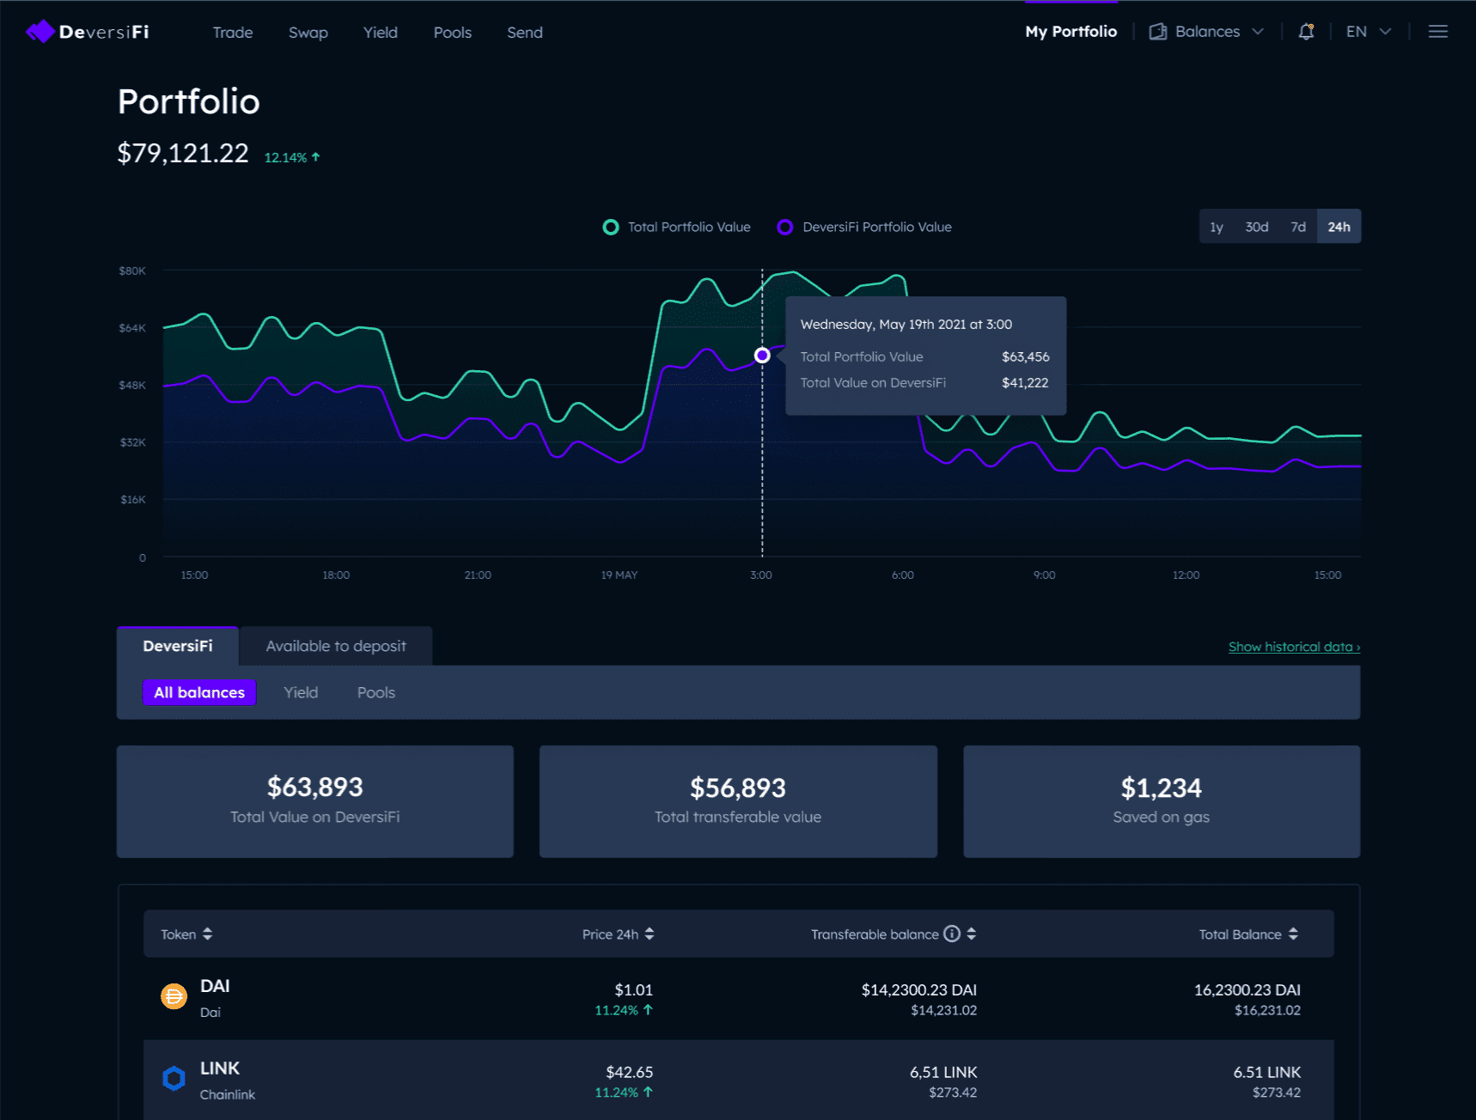
Task: Open the top navigation Yield item
Action: (380, 33)
